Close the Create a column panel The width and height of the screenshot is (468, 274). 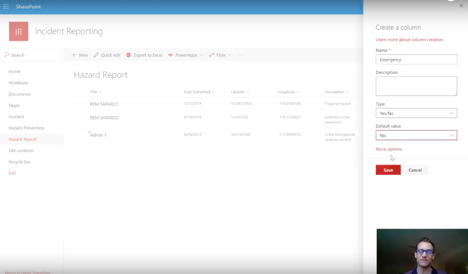461,6
